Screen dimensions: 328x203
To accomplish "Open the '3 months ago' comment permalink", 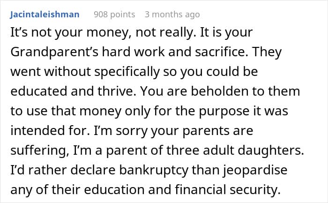I will click(x=172, y=15).
